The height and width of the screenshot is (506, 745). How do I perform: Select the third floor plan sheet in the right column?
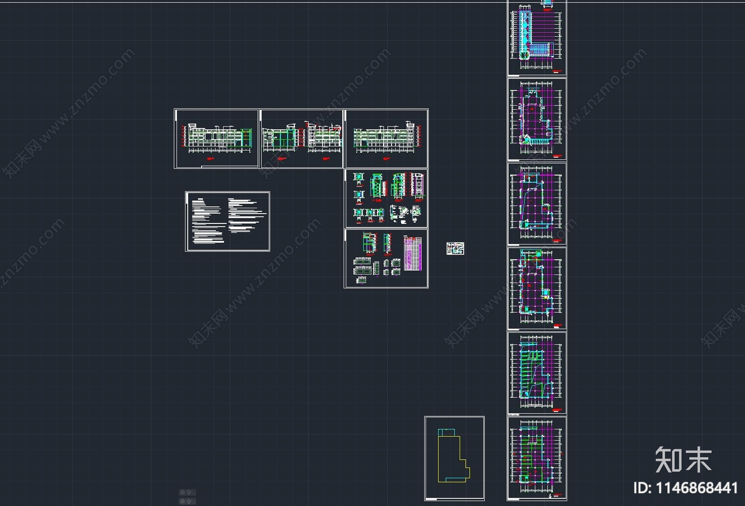536,204
